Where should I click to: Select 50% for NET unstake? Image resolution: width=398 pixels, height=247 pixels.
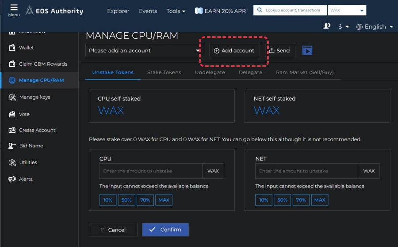pyautogui.click(x=282, y=200)
